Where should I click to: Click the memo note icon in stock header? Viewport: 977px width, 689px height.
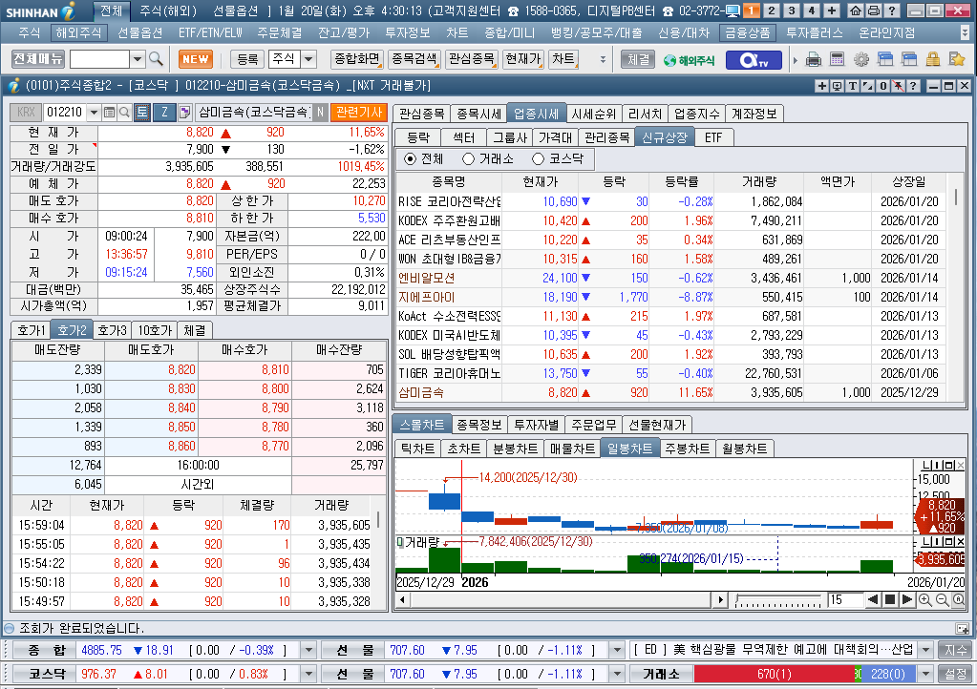tap(185, 112)
